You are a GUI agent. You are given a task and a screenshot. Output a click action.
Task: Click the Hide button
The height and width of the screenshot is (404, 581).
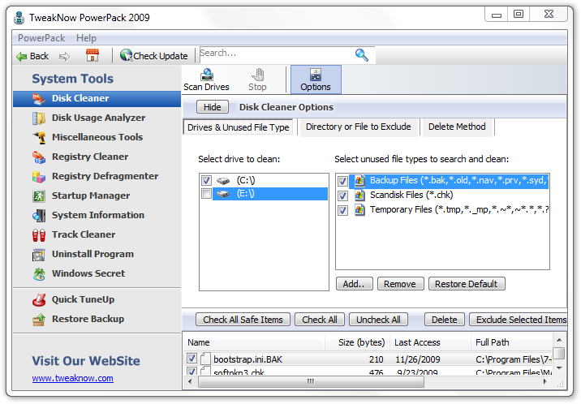point(213,107)
